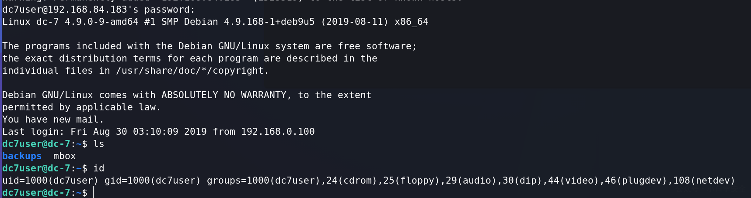
Task: Click the mbox file name
Action: (65, 156)
